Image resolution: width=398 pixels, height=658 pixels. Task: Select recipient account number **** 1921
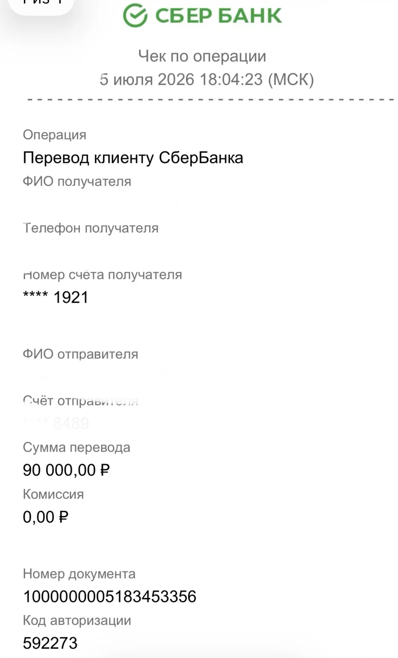55,297
